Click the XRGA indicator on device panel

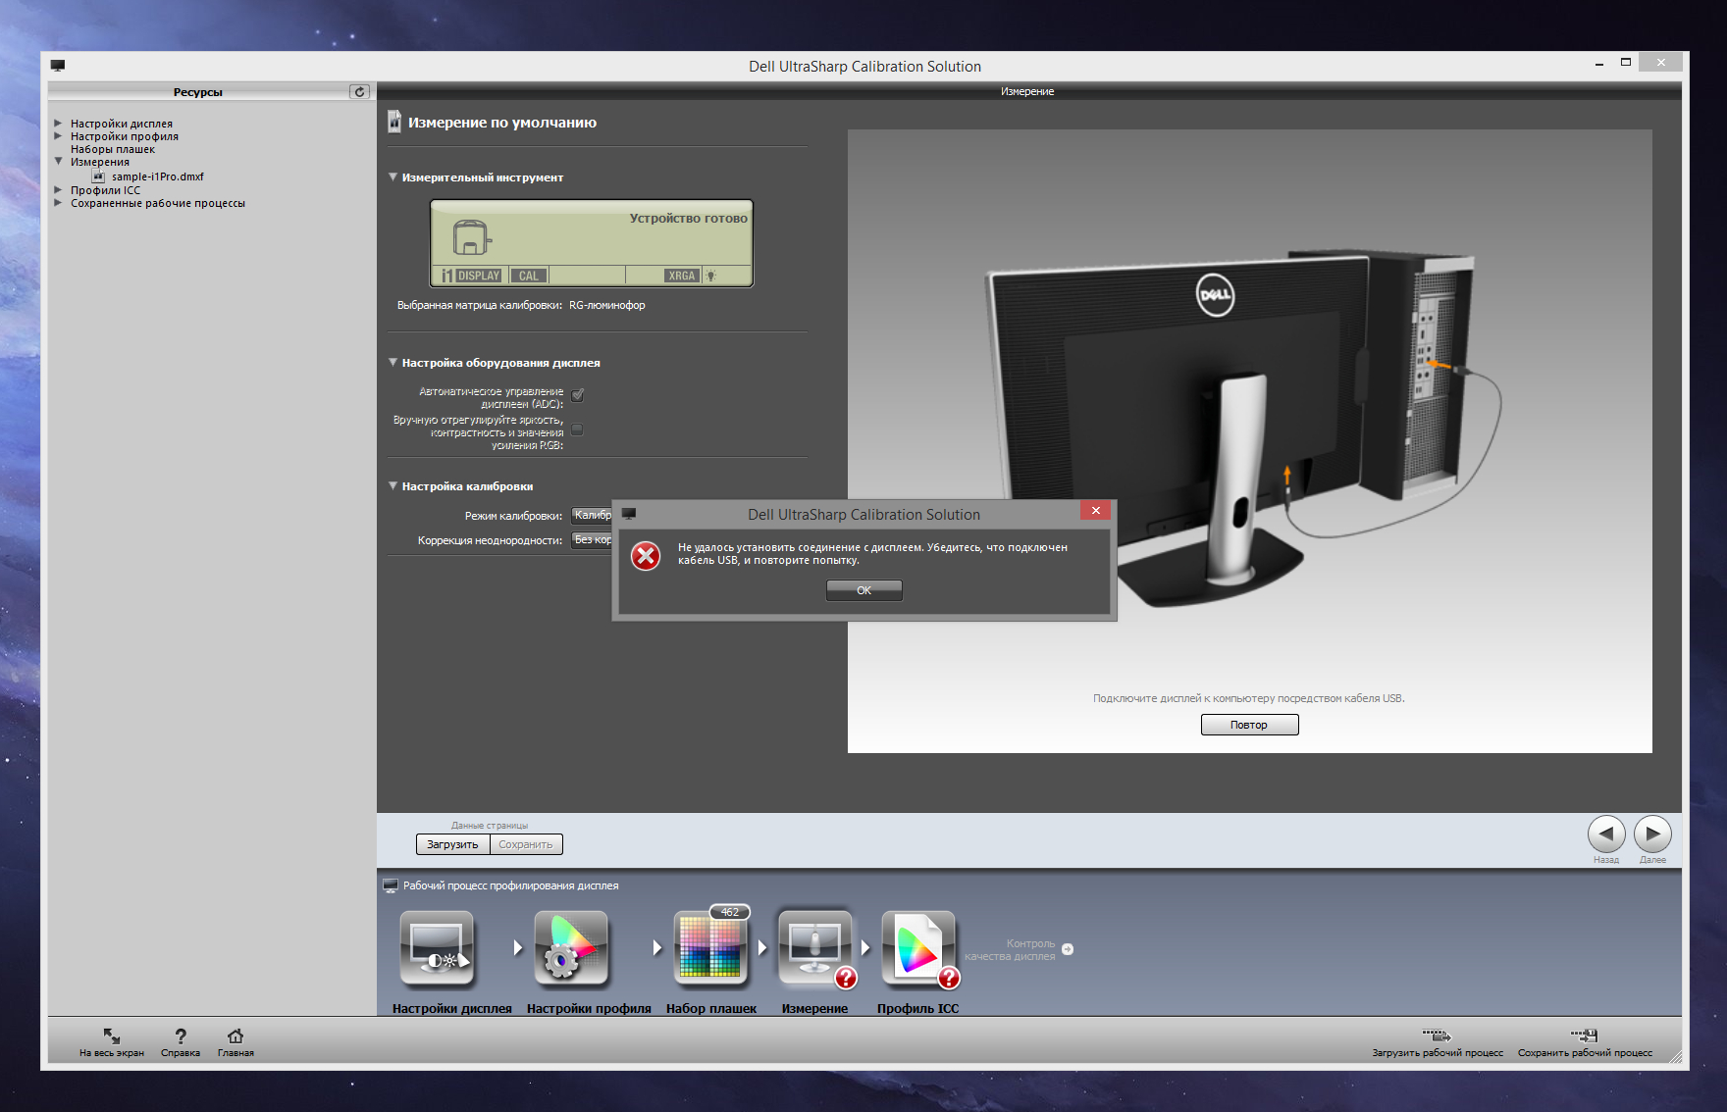(x=682, y=276)
